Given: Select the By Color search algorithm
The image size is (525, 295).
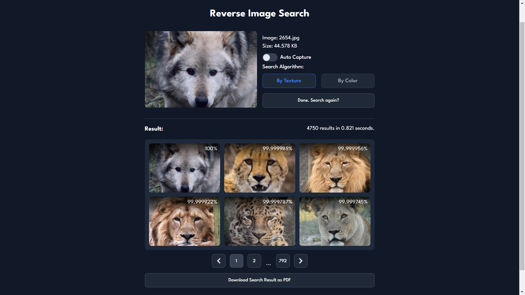Looking at the screenshot, I should click(x=348, y=81).
